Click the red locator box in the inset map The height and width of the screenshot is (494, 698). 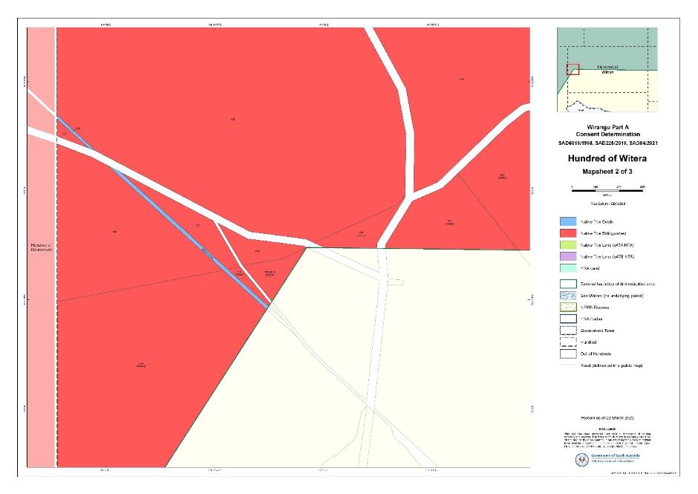[x=573, y=70]
